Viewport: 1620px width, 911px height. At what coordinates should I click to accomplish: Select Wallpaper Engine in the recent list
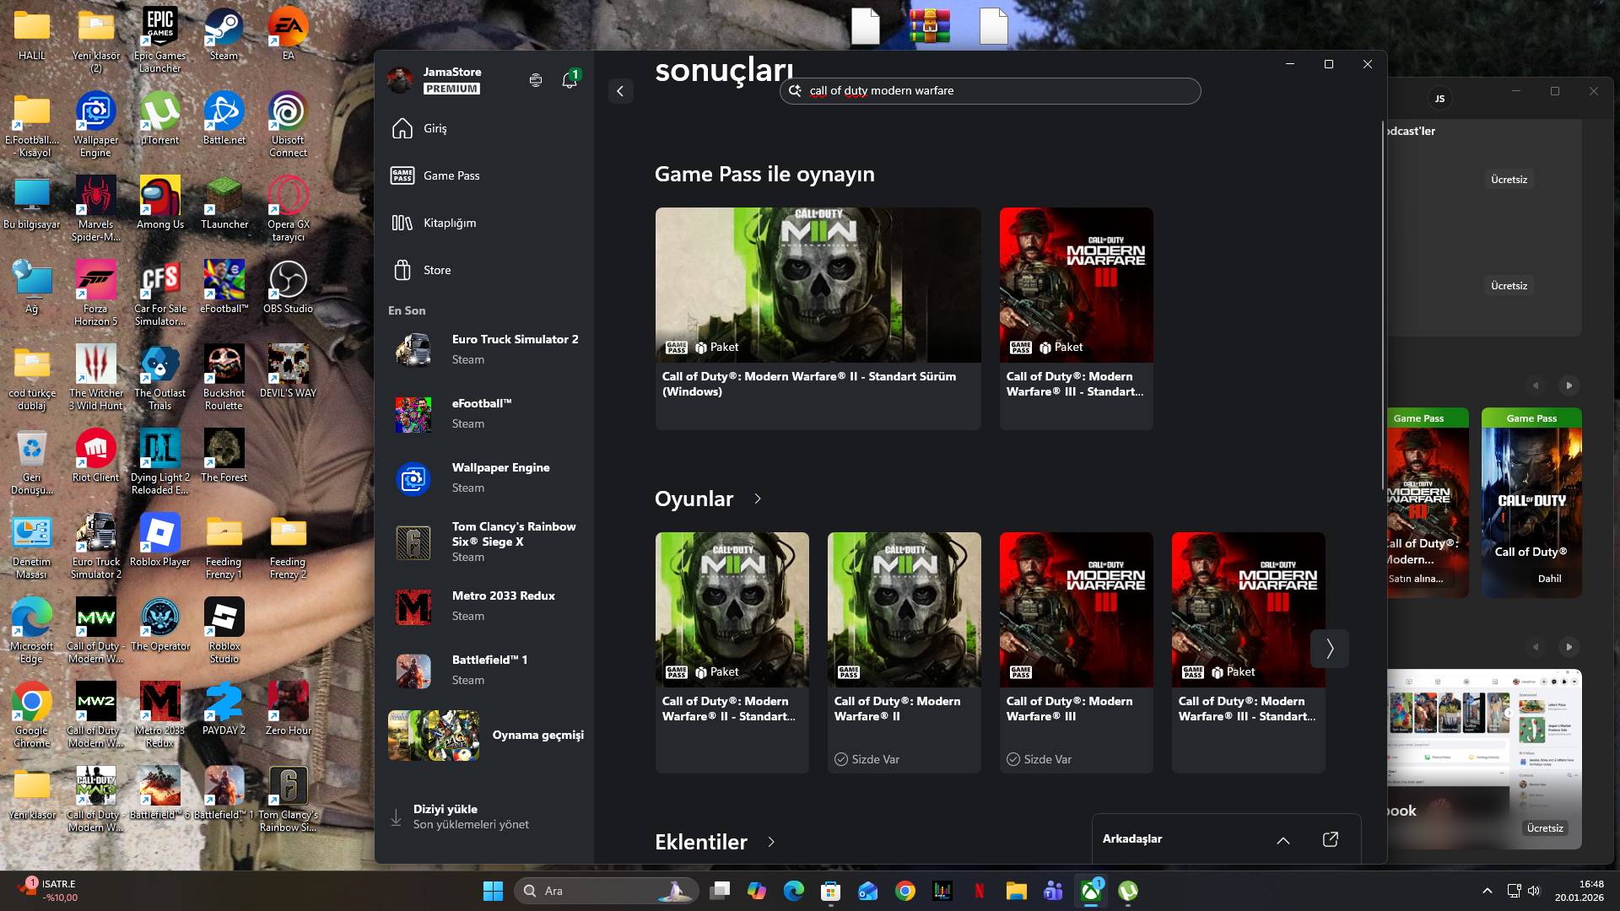[x=484, y=477]
